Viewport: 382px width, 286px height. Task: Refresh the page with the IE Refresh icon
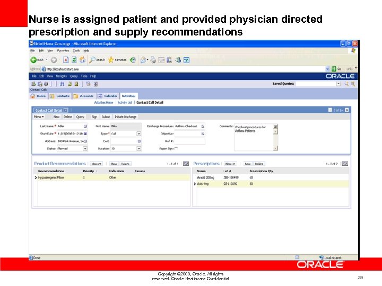click(74, 60)
